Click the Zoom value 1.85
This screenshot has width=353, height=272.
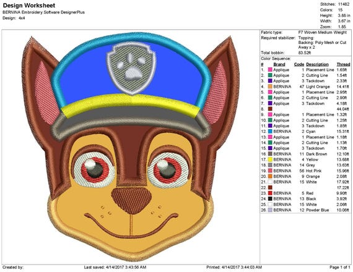(342, 27)
